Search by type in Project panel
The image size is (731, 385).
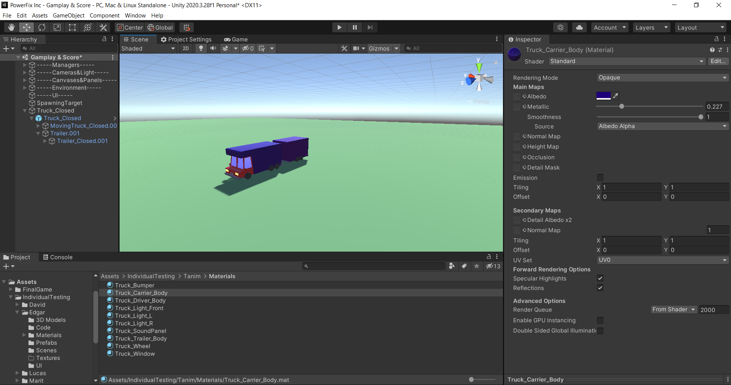452,266
